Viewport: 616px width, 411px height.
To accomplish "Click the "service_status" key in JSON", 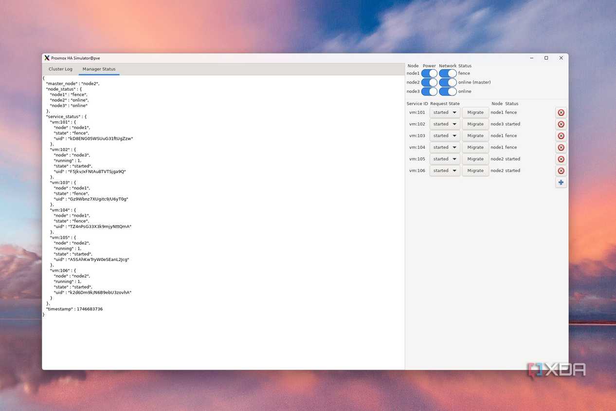I will (63, 117).
